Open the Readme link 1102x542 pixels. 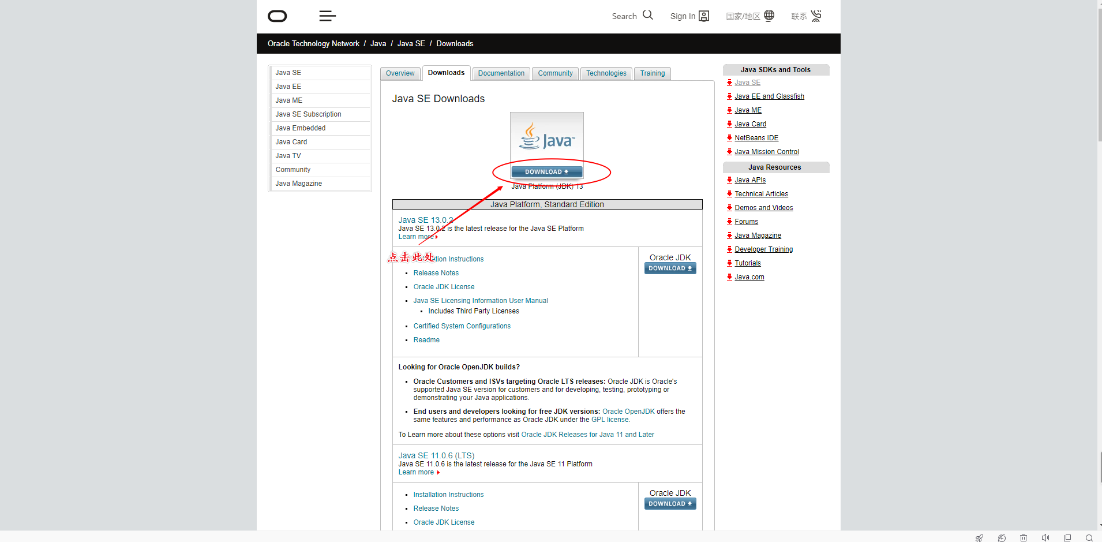click(x=426, y=340)
